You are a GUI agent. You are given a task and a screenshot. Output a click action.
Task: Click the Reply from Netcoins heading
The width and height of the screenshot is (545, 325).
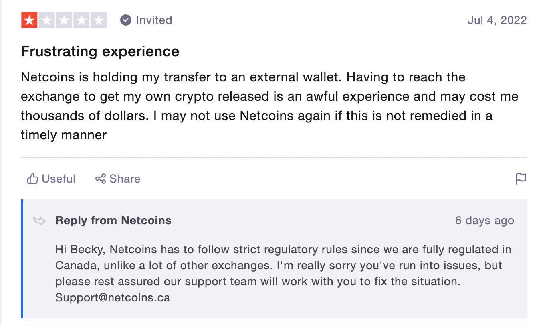(113, 220)
